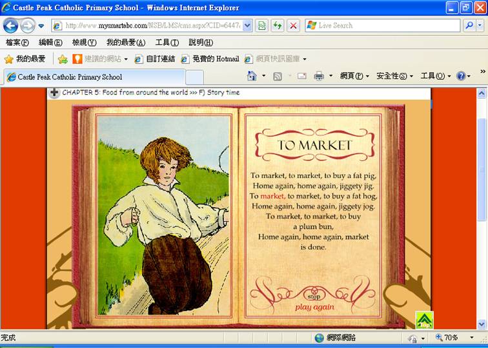Open the 安全性(S) command menu
488x348 pixels.
394,76
